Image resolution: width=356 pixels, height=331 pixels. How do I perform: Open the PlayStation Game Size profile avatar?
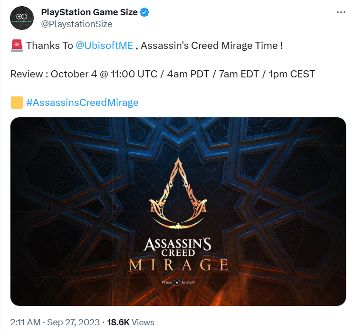pos(22,18)
